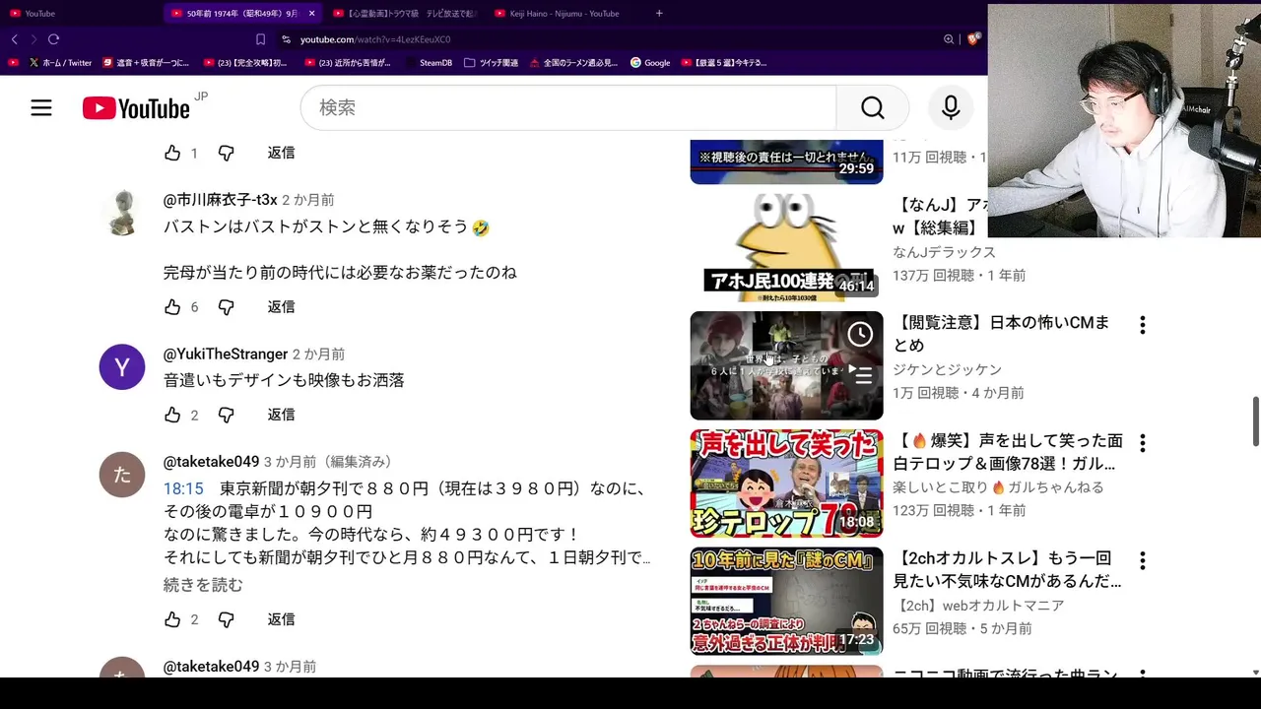1261x709 pixels.
Task: Go back in the browser
Action: click(14, 39)
